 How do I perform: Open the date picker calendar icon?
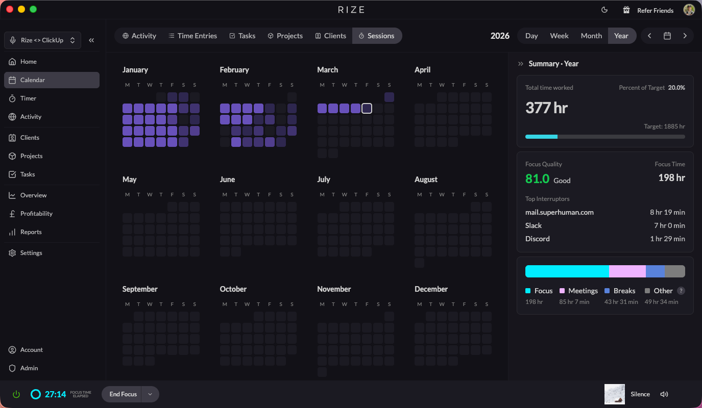(x=667, y=36)
